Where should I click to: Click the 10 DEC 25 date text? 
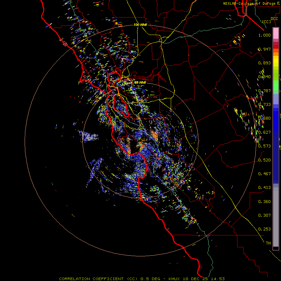tap(195, 279)
